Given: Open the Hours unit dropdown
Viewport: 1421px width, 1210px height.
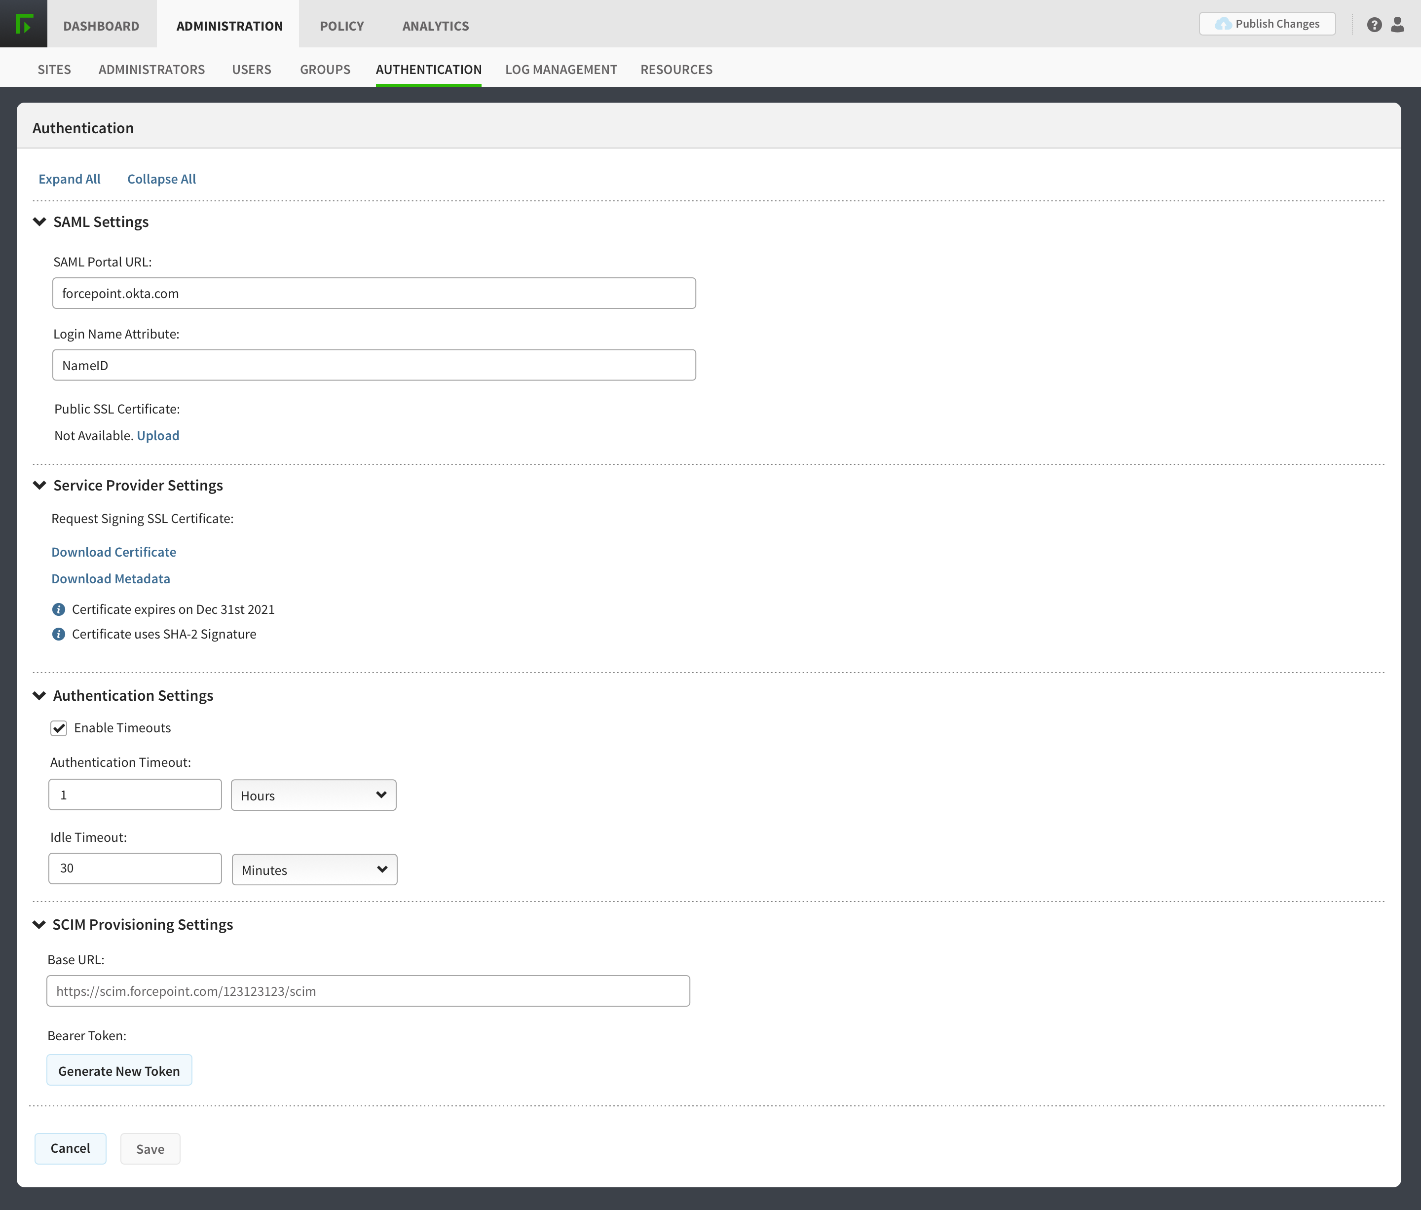Looking at the screenshot, I should click(x=313, y=795).
